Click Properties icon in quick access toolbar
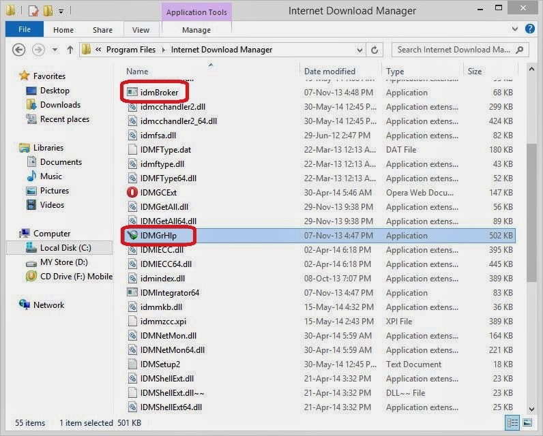543x436 pixels. (x=33, y=11)
